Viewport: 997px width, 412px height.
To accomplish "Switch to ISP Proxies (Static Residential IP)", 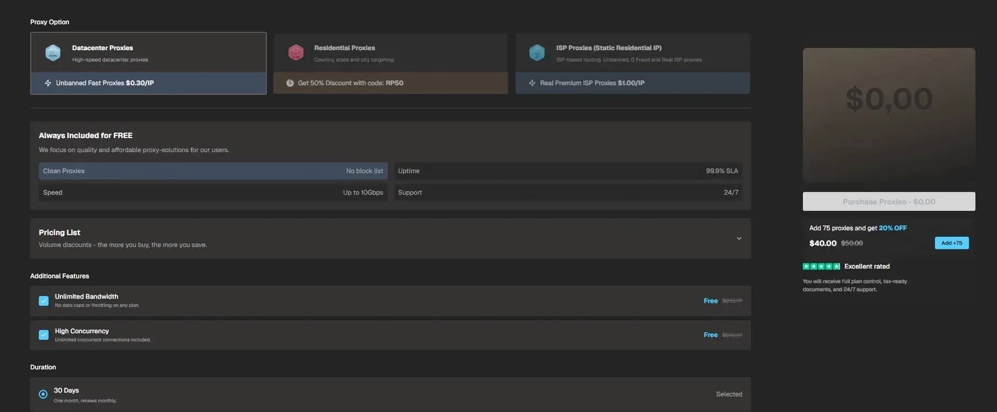I will [632, 63].
